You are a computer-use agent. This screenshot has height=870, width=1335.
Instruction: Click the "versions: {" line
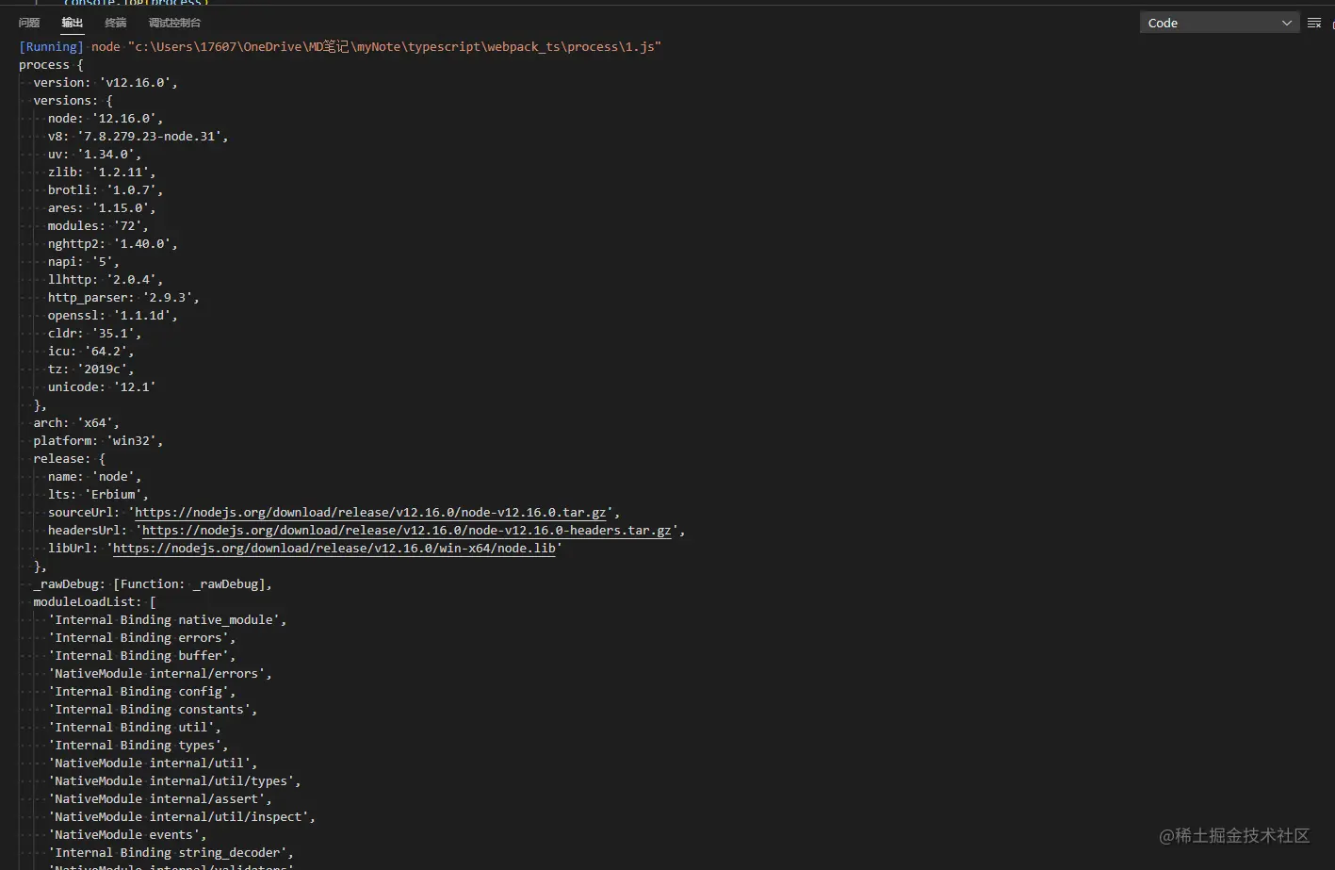click(73, 101)
